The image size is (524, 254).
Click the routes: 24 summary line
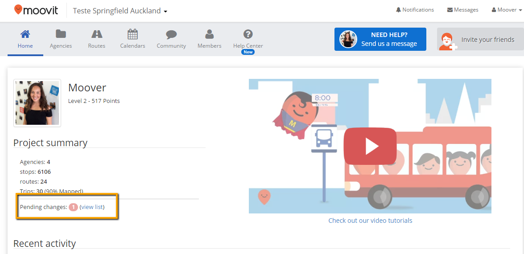(x=33, y=181)
